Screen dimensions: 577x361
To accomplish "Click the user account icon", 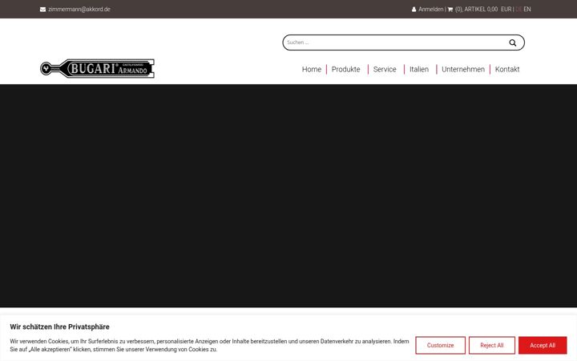I will click(414, 9).
